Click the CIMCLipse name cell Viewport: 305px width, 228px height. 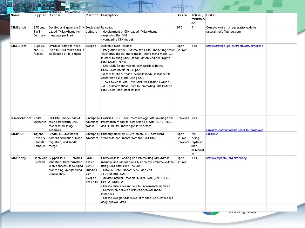(21, 80)
